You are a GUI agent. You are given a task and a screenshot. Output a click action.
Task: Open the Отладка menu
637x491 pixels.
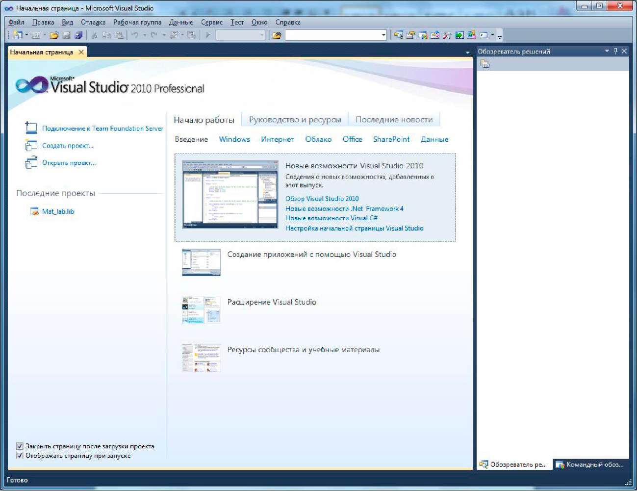click(x=93, y=22)
